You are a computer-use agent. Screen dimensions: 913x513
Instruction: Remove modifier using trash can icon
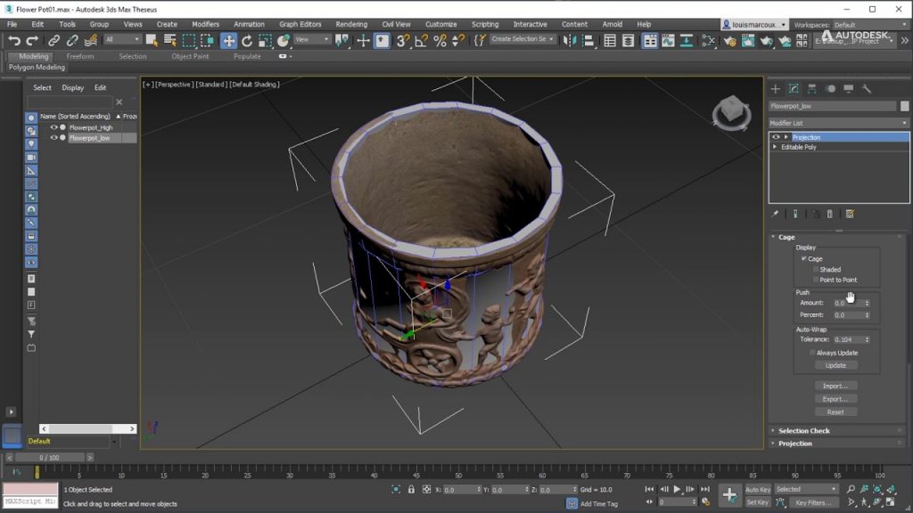pos(830,213)
